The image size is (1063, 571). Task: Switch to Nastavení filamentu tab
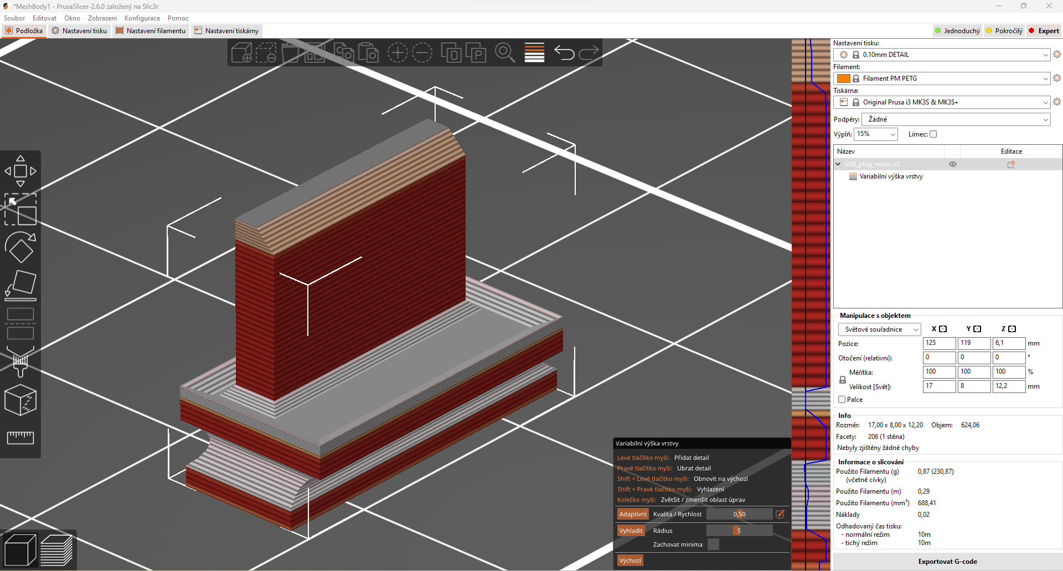coord(151,31)
